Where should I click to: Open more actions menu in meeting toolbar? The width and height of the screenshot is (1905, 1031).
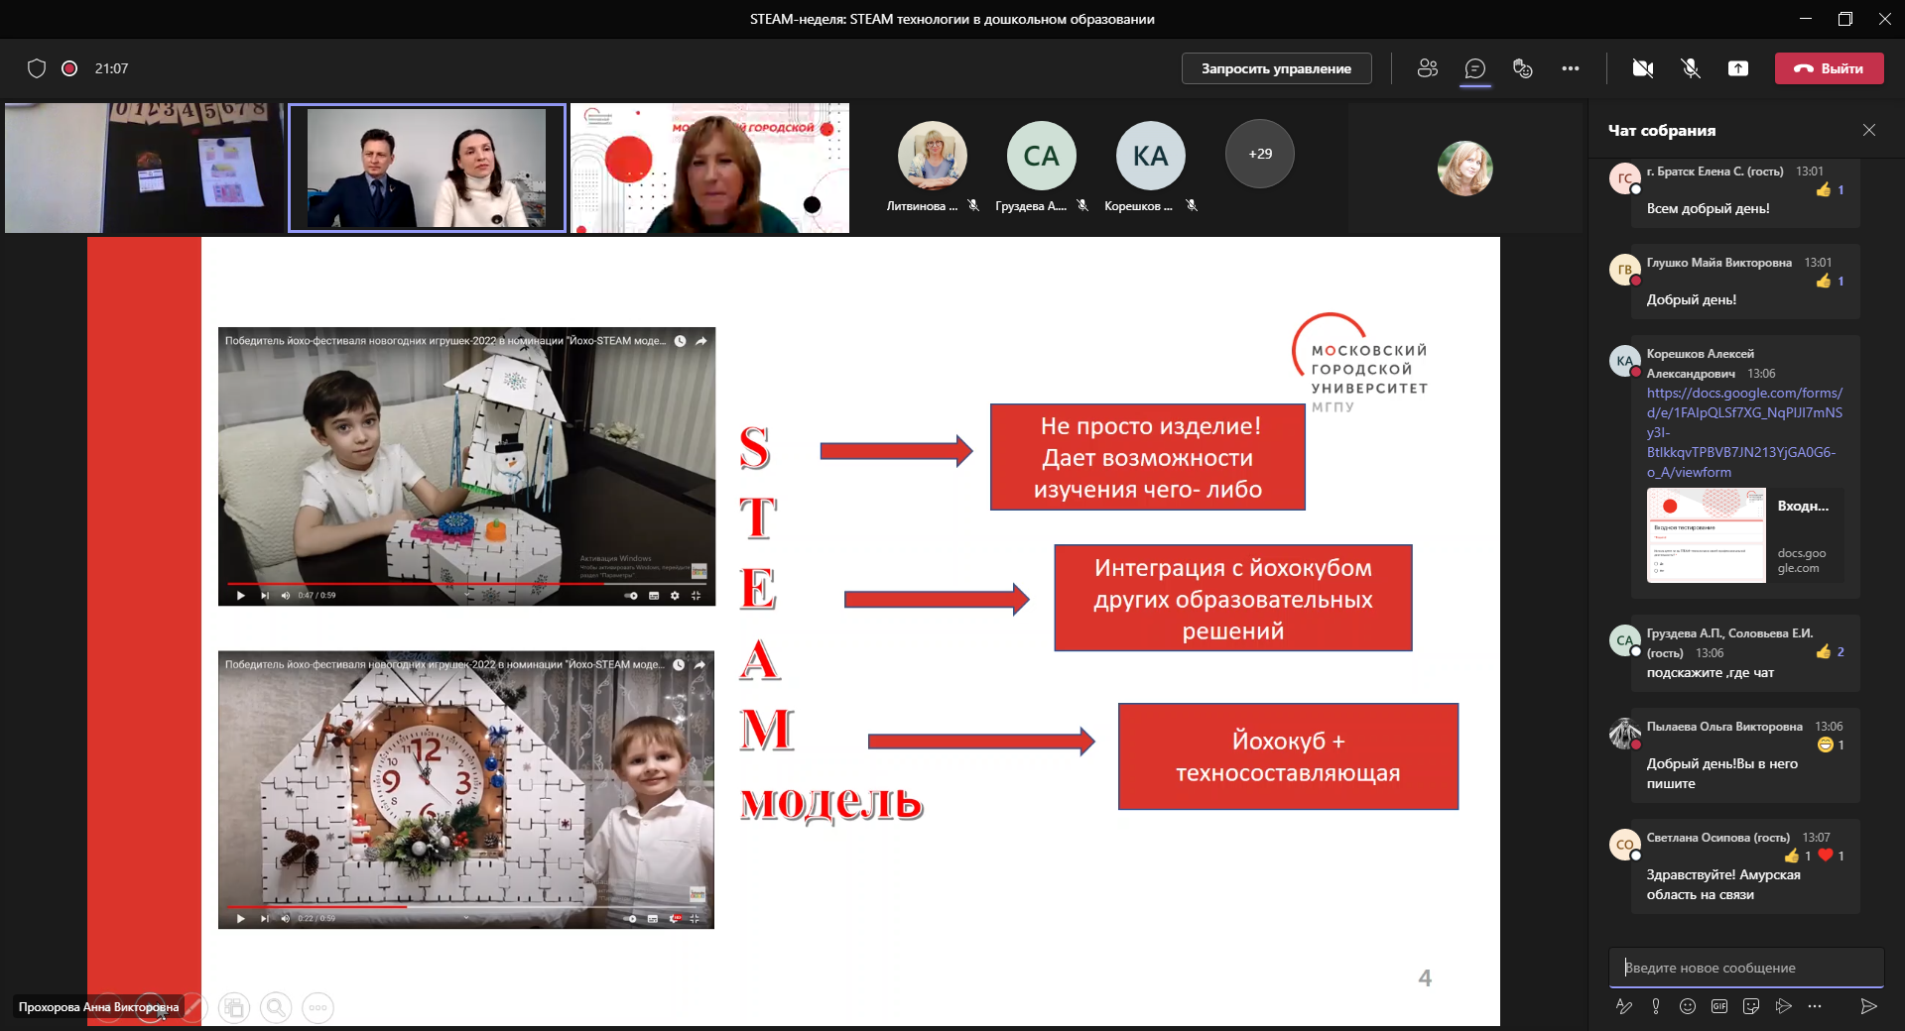pos(1571,68)
